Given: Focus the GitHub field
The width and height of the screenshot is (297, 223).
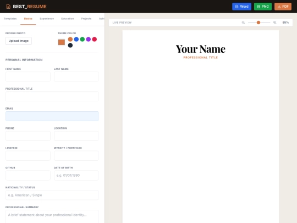Looking at the screenshot, I should coord(28,175).
